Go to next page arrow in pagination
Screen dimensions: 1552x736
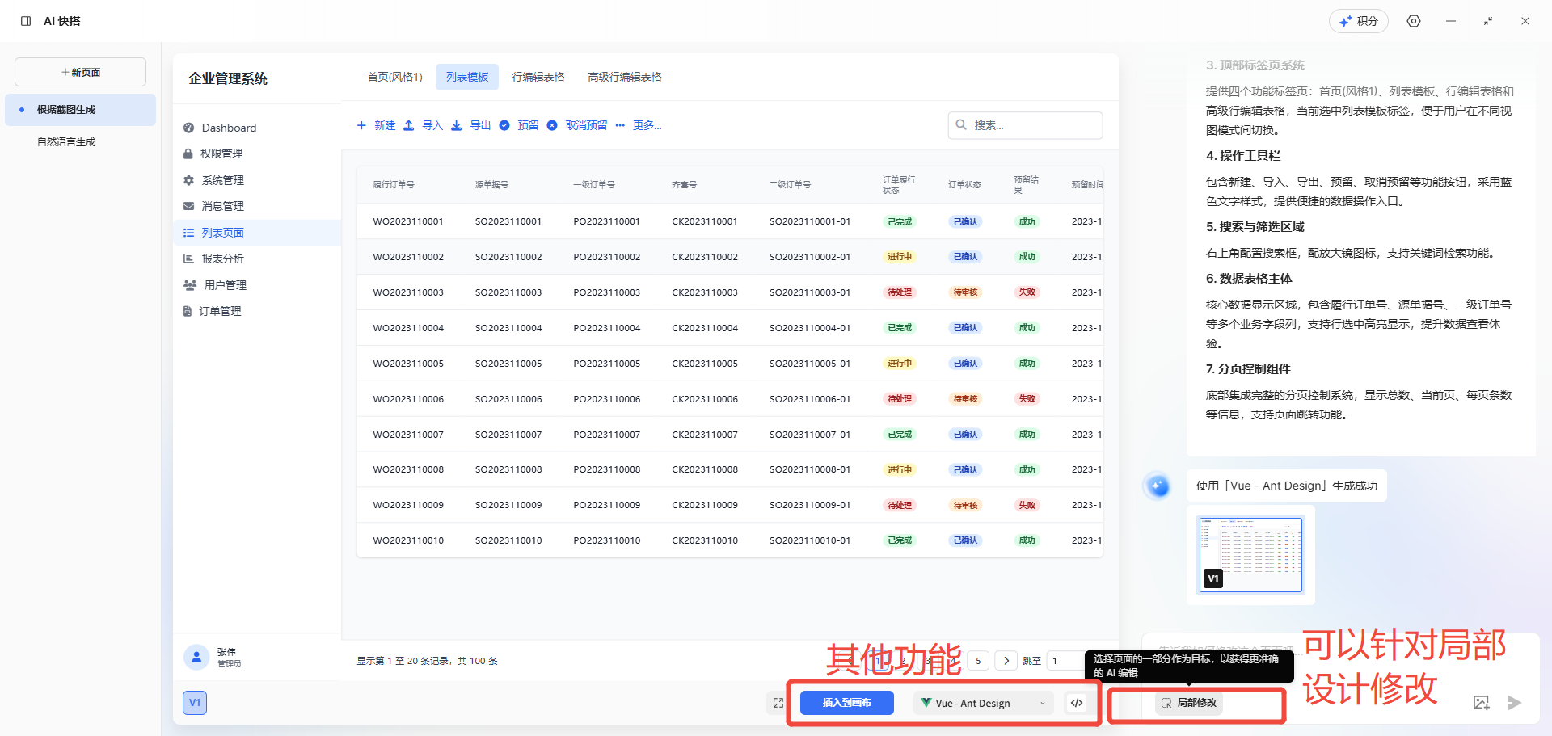coord(1006,661)
